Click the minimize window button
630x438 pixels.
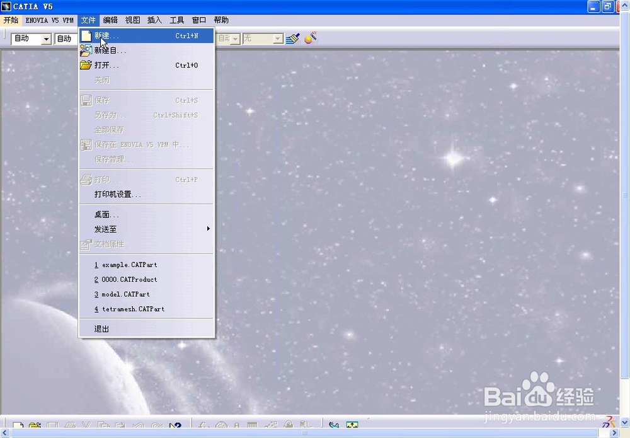tap(594, 6)
